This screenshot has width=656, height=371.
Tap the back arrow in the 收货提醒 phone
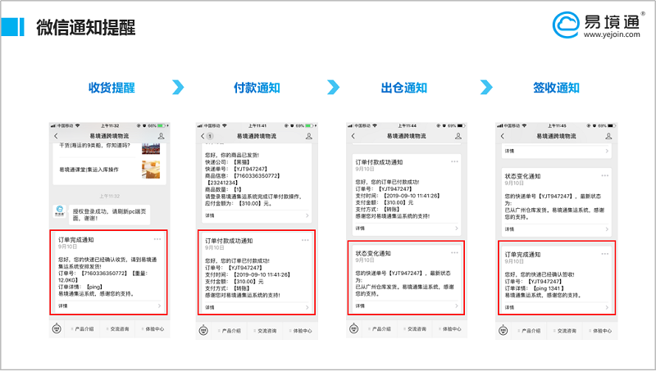click(x=56, y=135)
